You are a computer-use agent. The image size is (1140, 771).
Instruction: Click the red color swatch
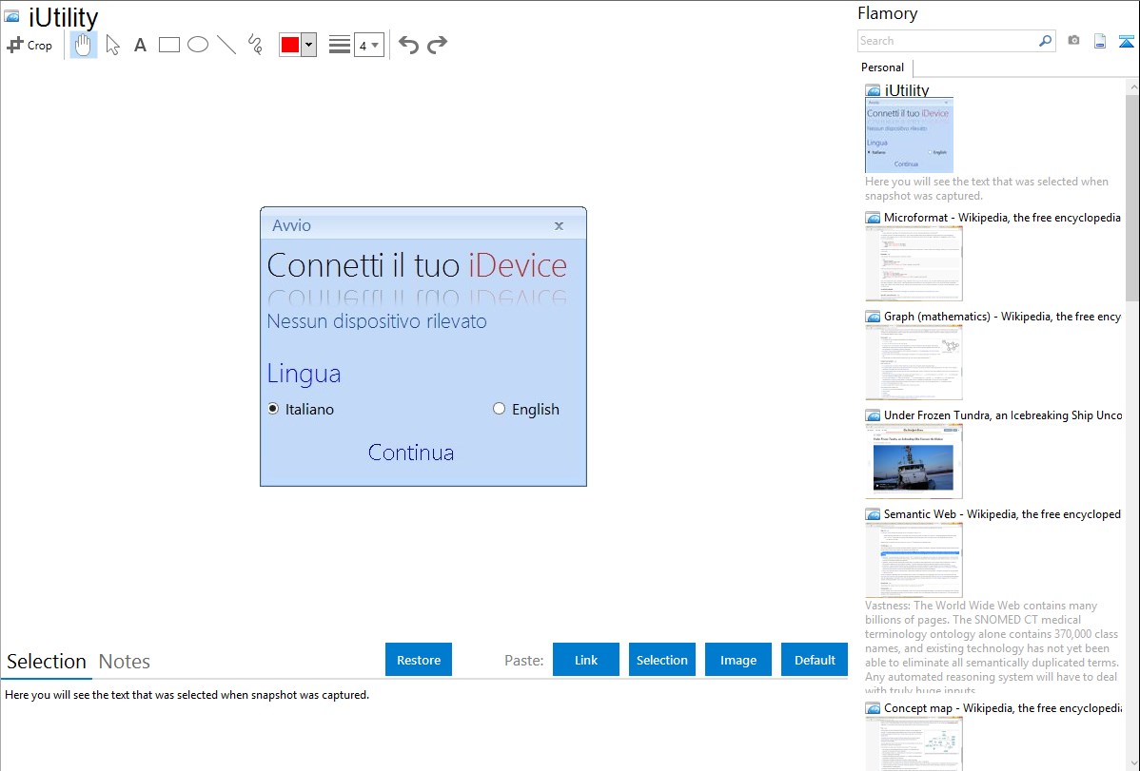(x=290, y=45)
